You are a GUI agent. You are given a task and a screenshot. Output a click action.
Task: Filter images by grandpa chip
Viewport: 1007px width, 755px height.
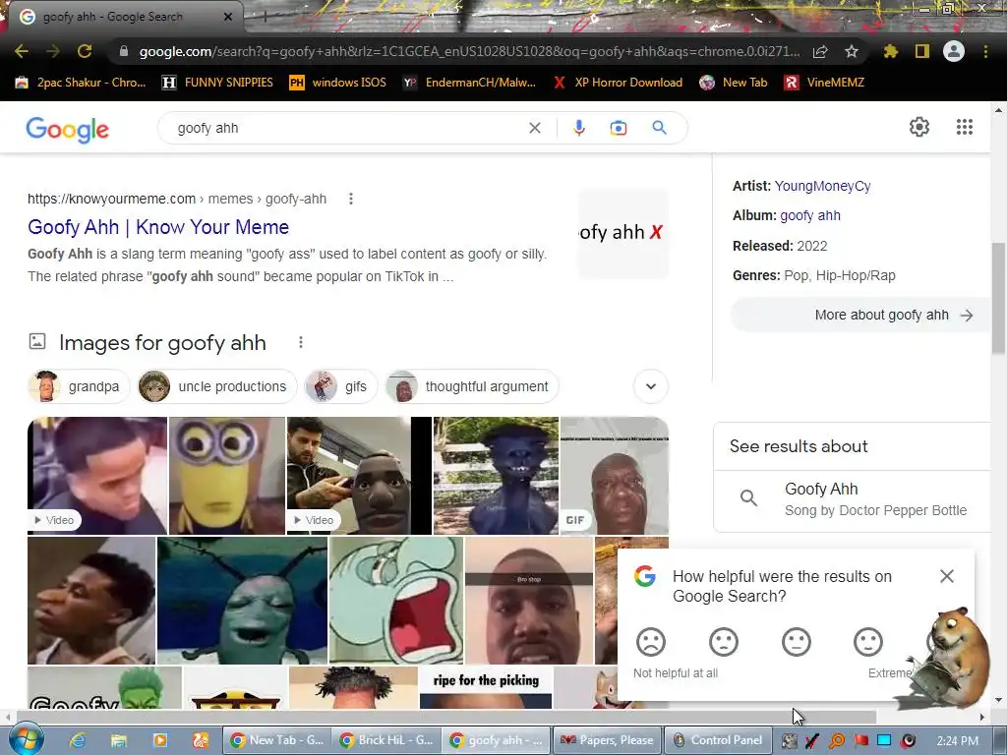[x=79, y=386]
